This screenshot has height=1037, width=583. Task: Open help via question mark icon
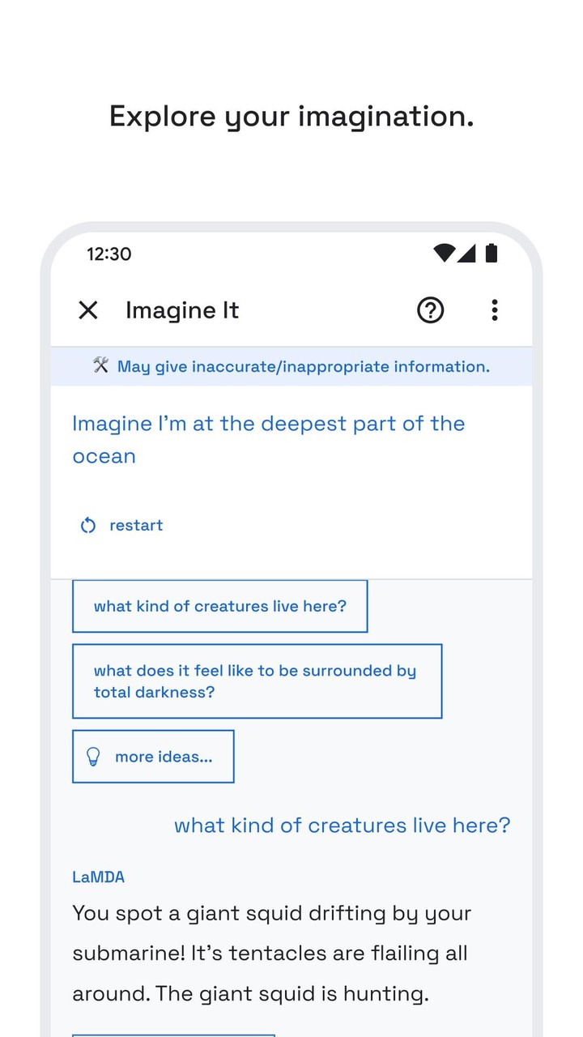430,310
